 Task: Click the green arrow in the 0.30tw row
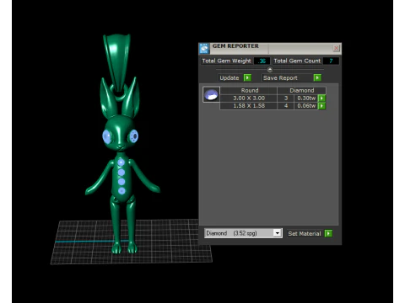click(x=321, y=98)
